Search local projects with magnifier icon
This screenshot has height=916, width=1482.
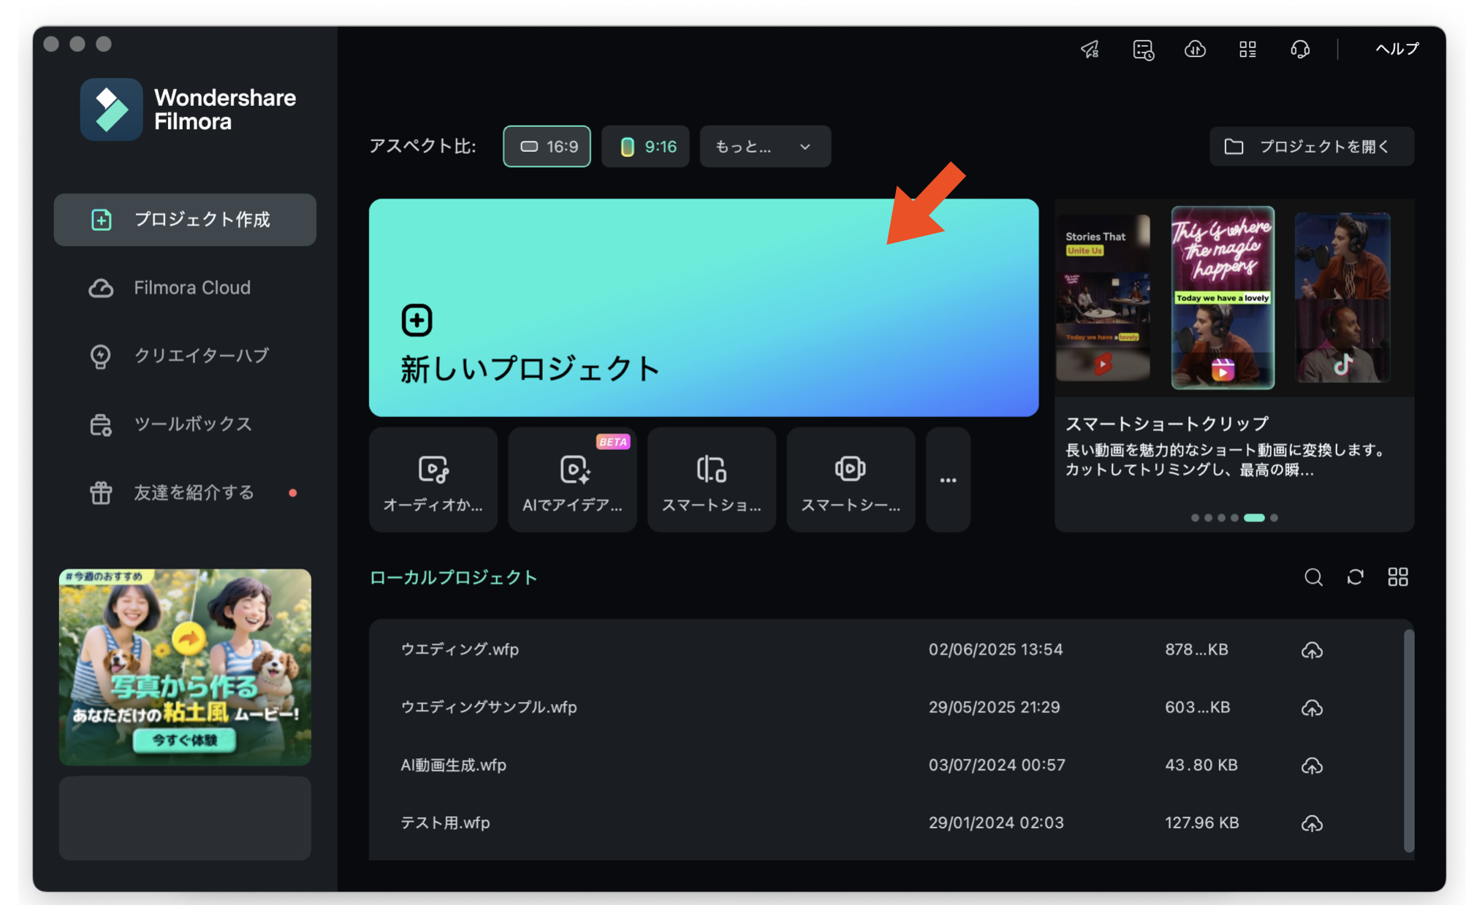tap(1313, 577)
